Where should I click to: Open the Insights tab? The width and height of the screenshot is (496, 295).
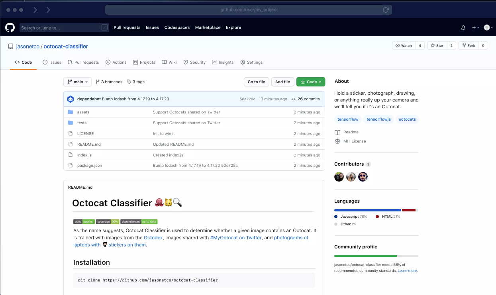click(x=223, y=63)
